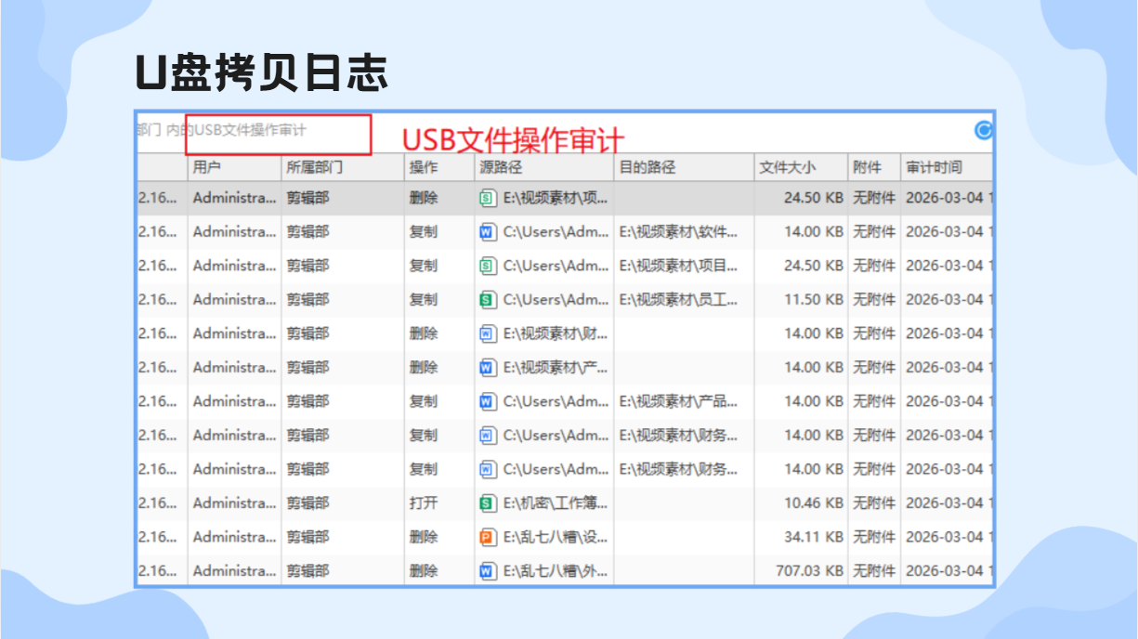Sort by the 所属部门 column header
The image size is (1138, 639).
click(x=343, y=167)
